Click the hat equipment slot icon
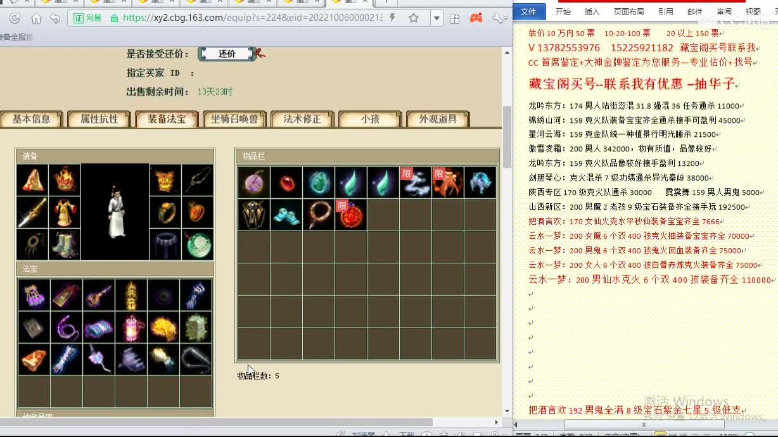 click(32, 180)
